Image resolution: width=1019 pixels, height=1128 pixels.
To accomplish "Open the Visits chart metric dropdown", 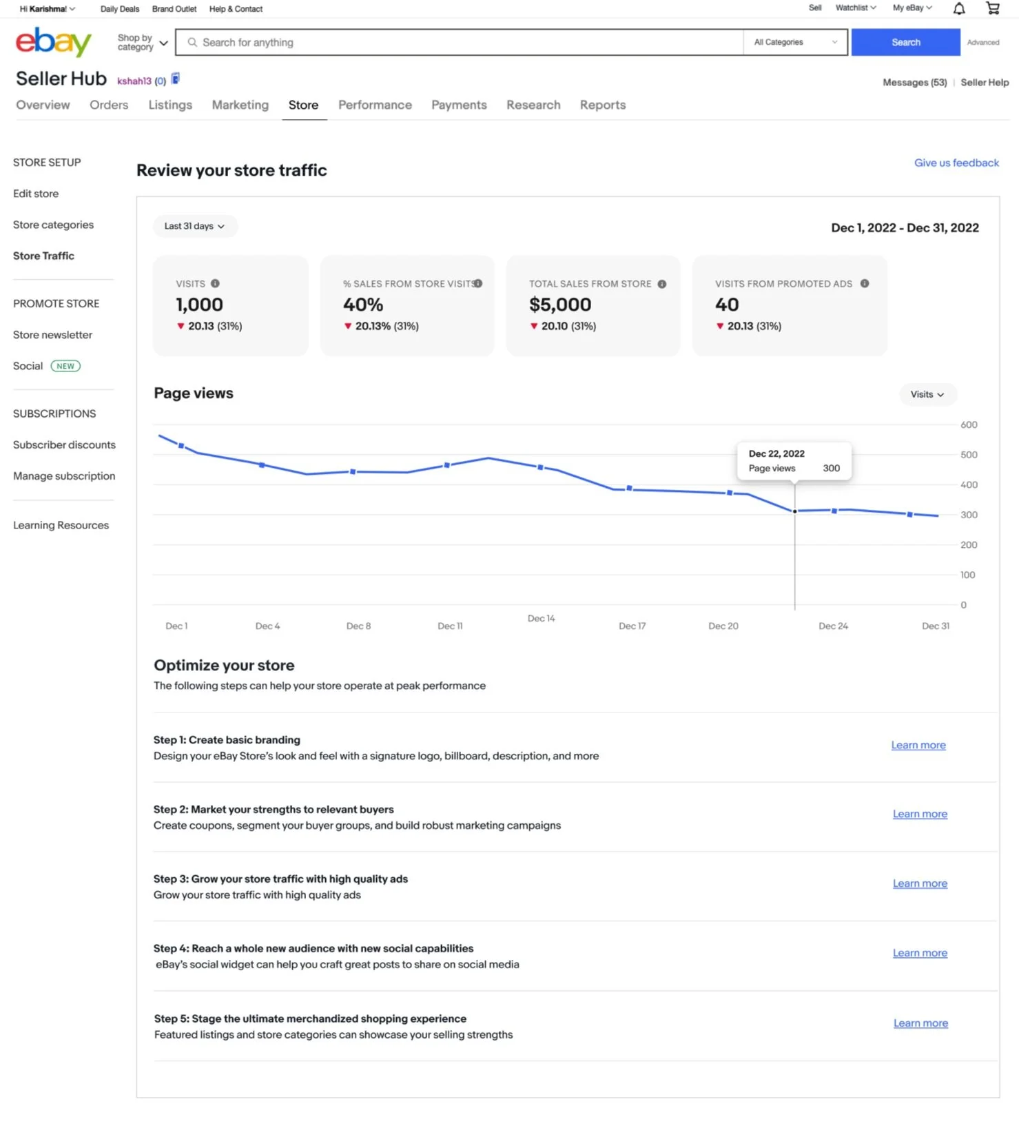I will click(x=927, y=394).
